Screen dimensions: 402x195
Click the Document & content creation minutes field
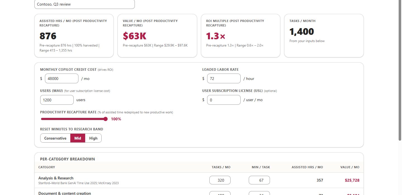pyautogui.click(x=259, y=193)
